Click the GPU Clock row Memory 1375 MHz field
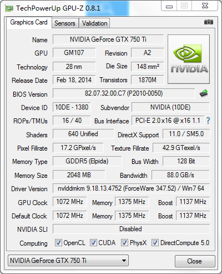Viewport: 222px width, 274px height. coord(132,202)
